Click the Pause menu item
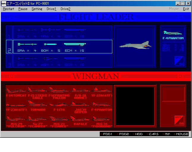Image resolution: width=192 pixels, height=152 pixels. (x=23, y=9)
